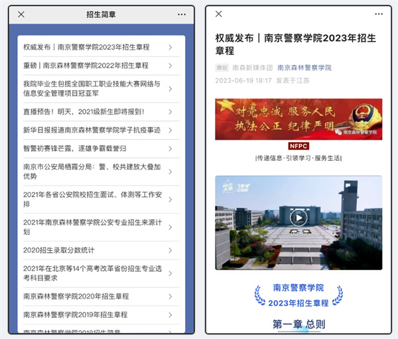Click the 传递信息·引领学习·服务生活 slogan

click(x=298, y=158)
